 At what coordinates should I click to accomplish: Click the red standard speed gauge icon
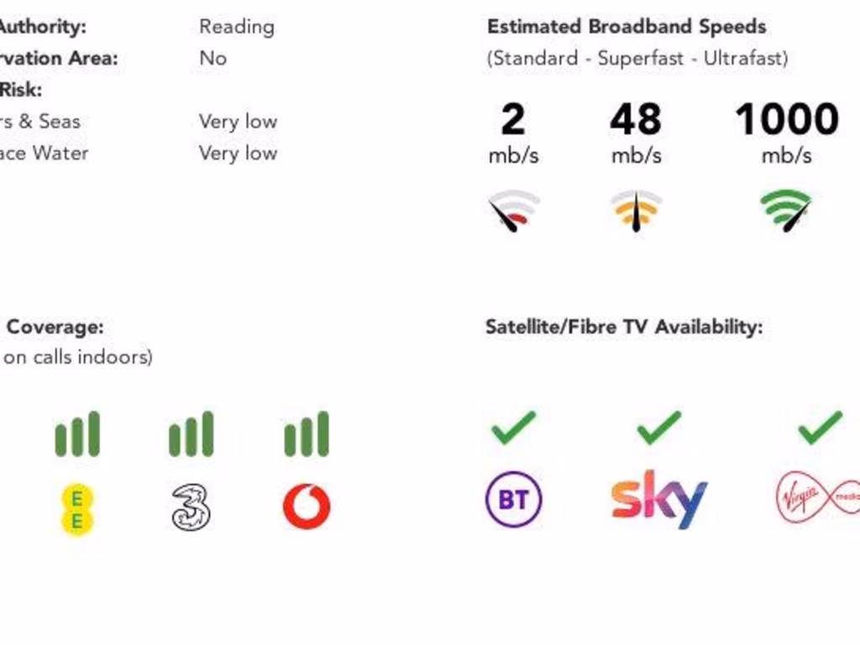(x=513, y=212)
